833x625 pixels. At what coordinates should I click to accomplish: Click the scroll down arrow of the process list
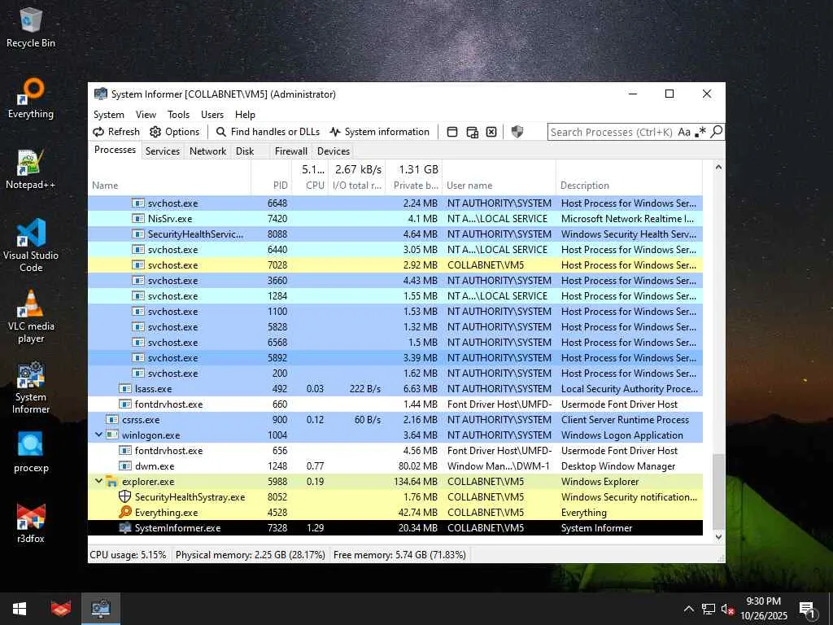click(718, 537)
